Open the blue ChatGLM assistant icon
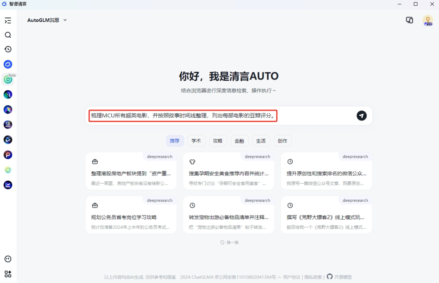The image size is (439, 283). click(x=8, y=64)
